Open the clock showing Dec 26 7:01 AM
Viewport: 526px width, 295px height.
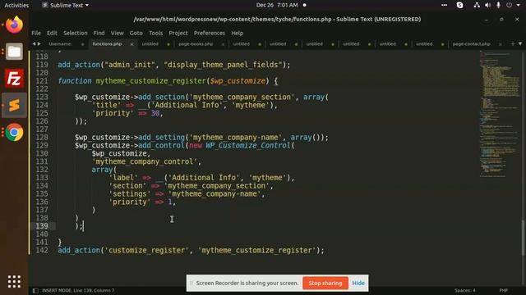click(277, 5)
